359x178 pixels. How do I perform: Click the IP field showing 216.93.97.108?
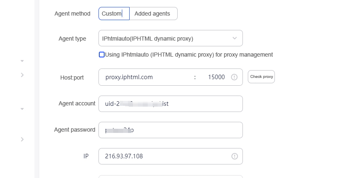171,156
